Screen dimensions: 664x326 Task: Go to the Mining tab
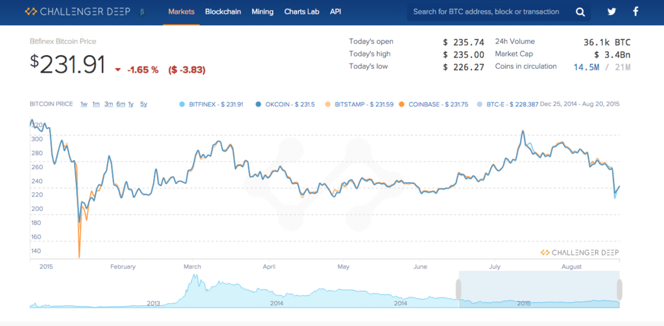pos(263,12)
